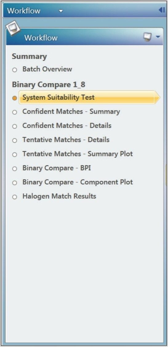Open the Tentative Matches - Summary Plot step
The height and width of the screenshot is (347, 168).
78,154
